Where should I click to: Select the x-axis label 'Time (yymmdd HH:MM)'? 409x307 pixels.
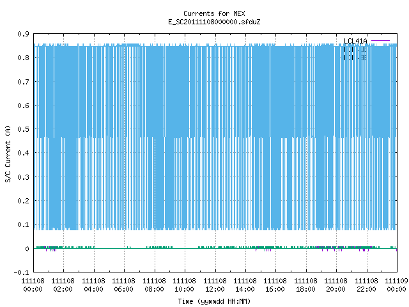[x=214, y=301]
